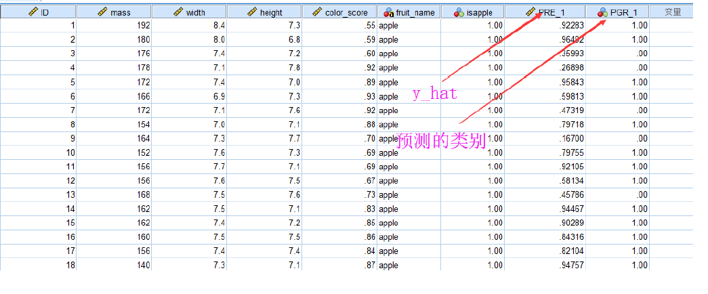Click PRE_1 cell with value .94467
The height and width of the screenshot is (294, 708).
tap(545, 209)
